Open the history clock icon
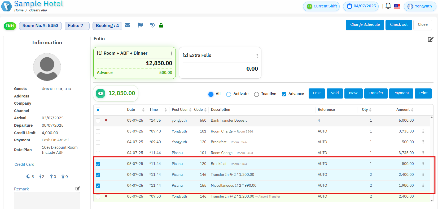 tap(152, 25)
